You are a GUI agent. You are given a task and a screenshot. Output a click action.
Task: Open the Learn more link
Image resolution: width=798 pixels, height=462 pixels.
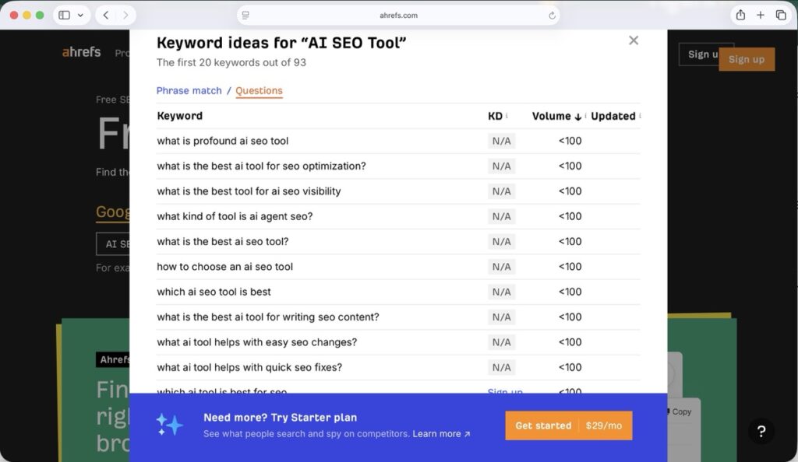(441, 433)
